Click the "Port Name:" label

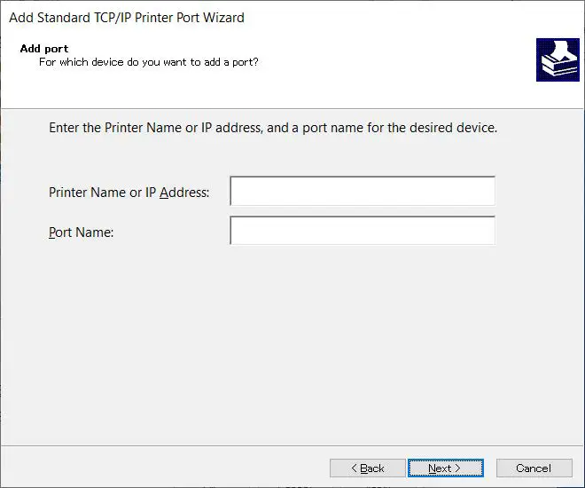[x=82, y=232]
